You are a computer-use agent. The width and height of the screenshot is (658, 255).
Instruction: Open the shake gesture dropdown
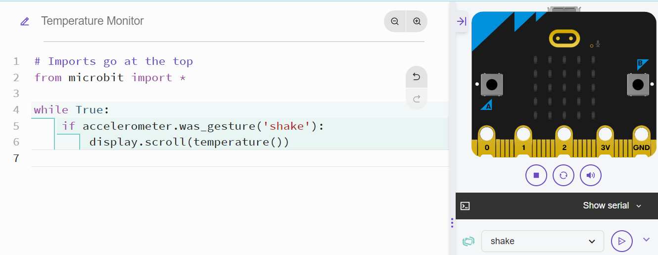[542, 241]
